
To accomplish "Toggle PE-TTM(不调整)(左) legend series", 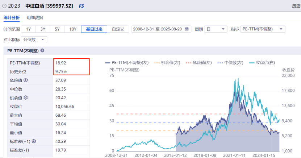I will click(127, 63).
